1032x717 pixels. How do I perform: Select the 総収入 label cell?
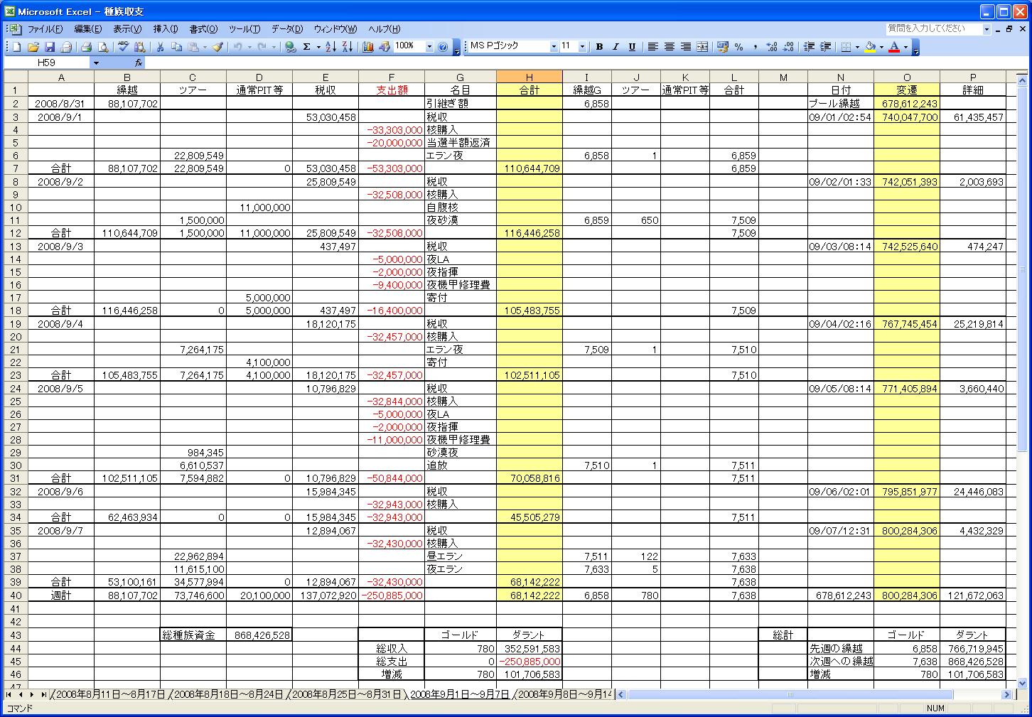point(392,648)
